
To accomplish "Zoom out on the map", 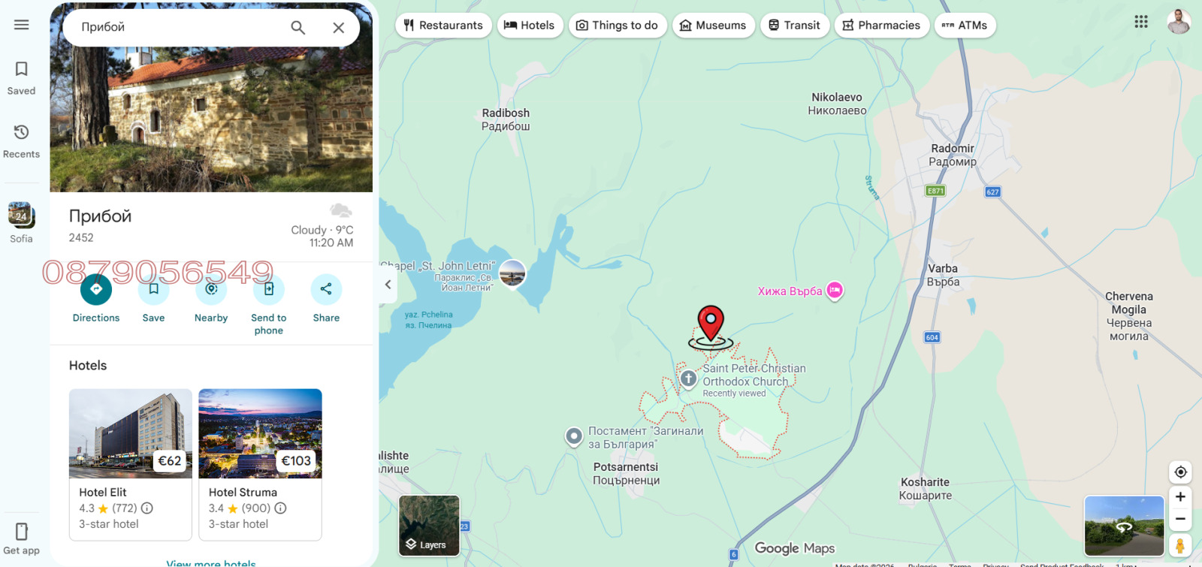I will 1180,519.
